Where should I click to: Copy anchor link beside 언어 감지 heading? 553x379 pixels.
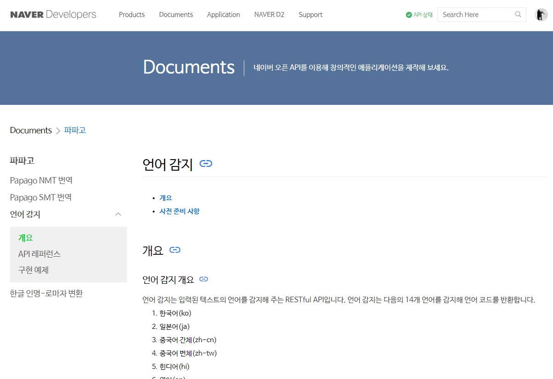[206, 164]
